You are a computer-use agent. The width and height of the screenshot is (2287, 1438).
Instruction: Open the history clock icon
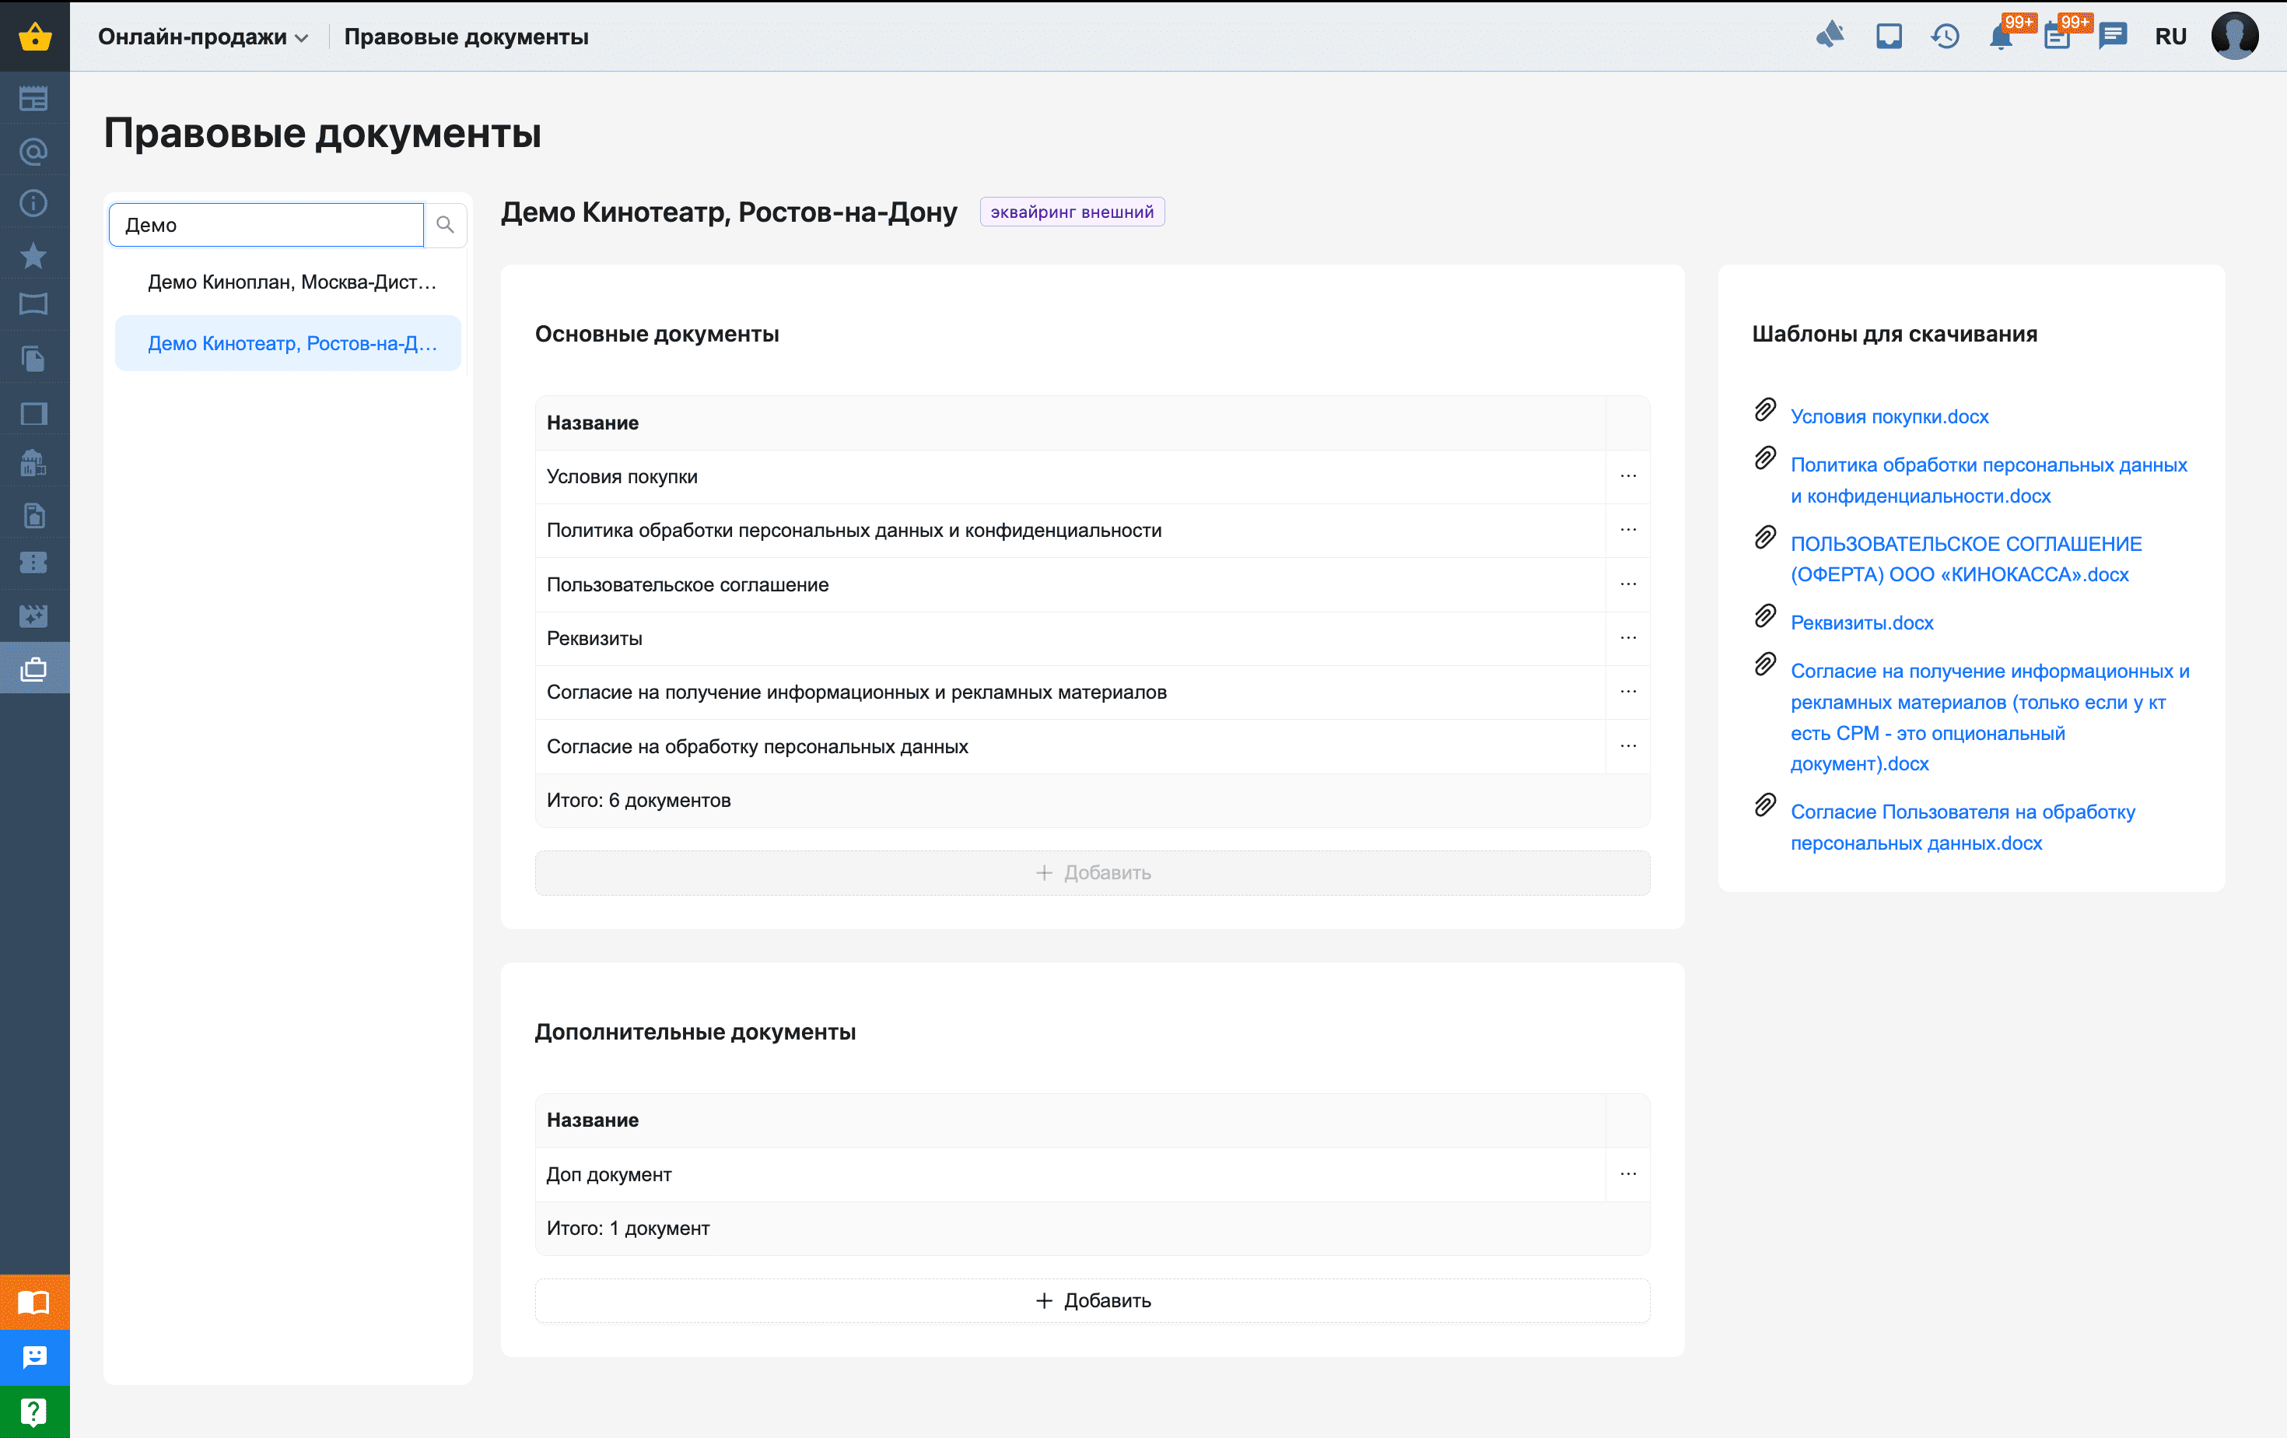tap(1944, 37)
